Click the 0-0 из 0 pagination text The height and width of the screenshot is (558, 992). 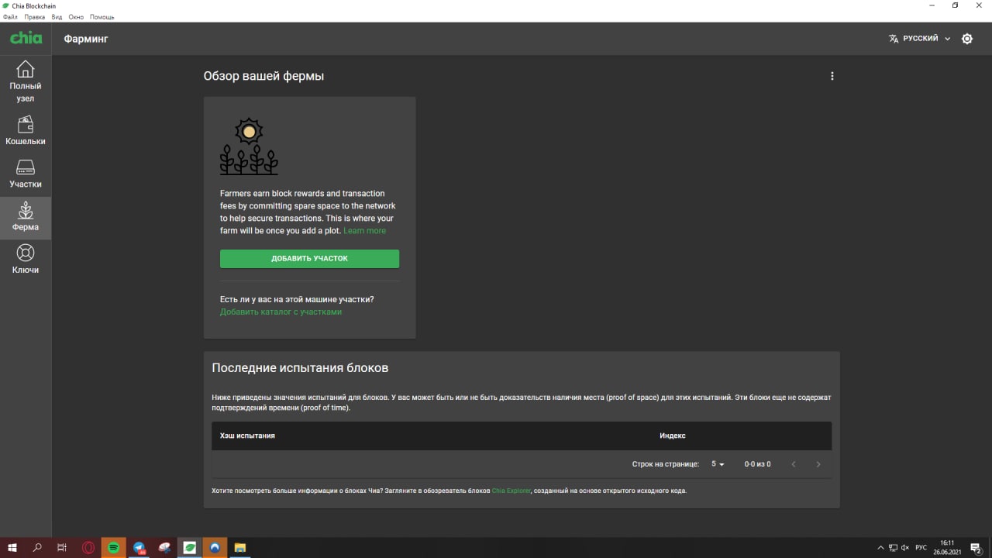[758, 464]
